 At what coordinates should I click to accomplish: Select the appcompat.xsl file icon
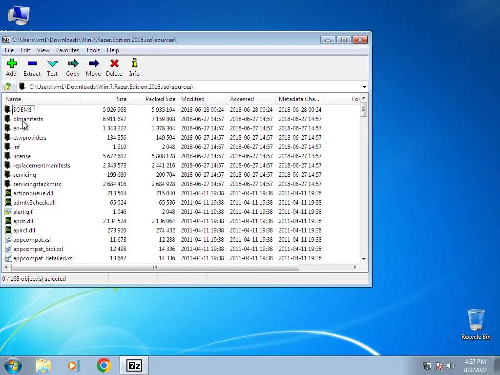(8, 239)
